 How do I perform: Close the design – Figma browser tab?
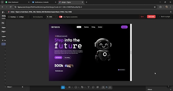tap(82, 2)
